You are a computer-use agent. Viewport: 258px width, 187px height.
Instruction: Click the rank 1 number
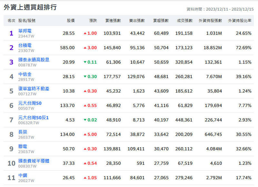[11, 34]
